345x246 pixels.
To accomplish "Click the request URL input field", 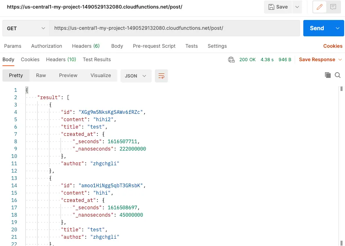I will point(175,28).
